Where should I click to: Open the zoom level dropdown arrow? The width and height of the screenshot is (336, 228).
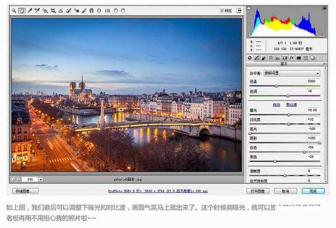click(x=41, y=179)
